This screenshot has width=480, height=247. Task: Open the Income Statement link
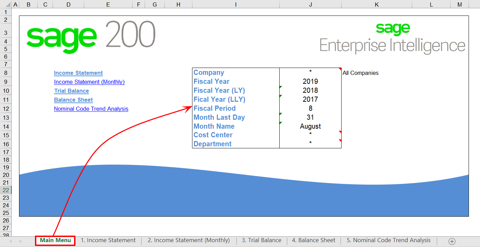pyautogui.click(x=78, y=73)
